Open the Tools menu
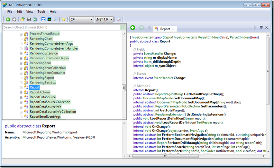The width and height of the screenshot is (274, 168). [x=42, y=12]
